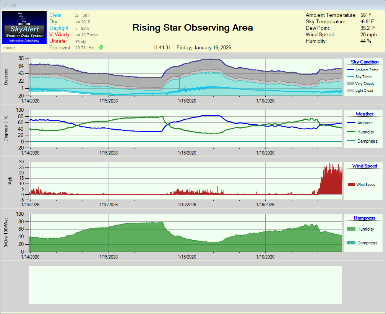The height and width of the screenshot is (314, 386).
Task: Click the green barometer rising arrow
Action: click(101, 47)
